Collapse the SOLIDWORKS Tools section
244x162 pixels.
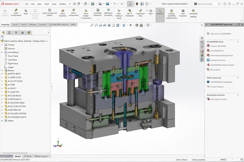[238, 42]
